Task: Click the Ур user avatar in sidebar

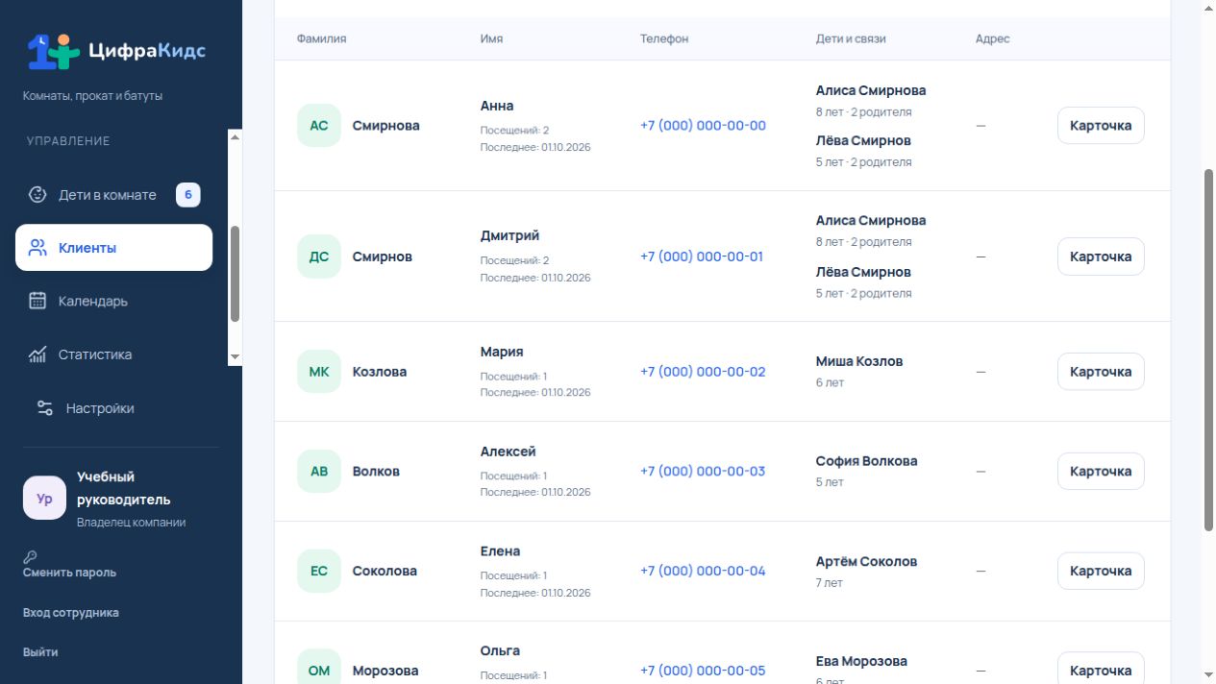Action: click(x=44, y=499)
